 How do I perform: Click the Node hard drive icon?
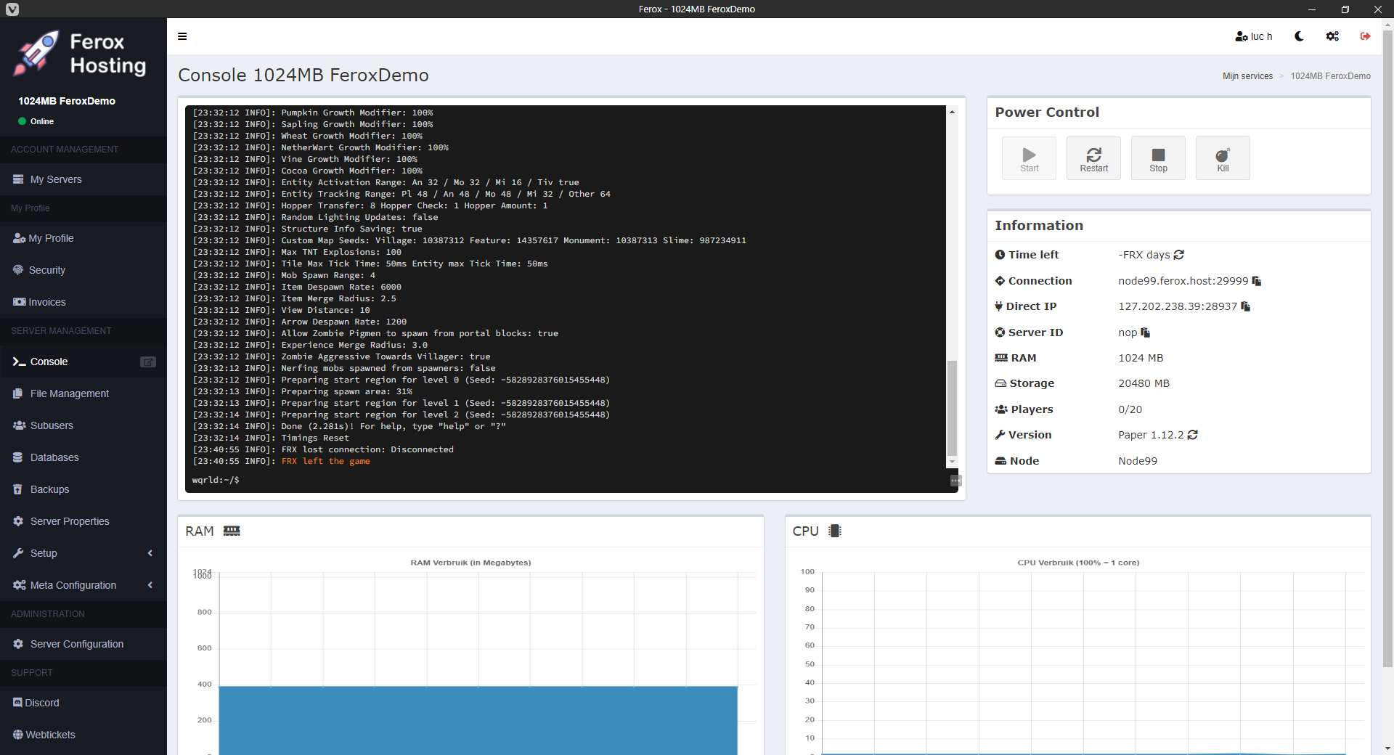click(x=1000, y=461)
